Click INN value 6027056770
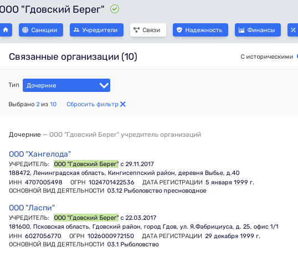This screenshot has height=258, width=298. pos(43,236)
